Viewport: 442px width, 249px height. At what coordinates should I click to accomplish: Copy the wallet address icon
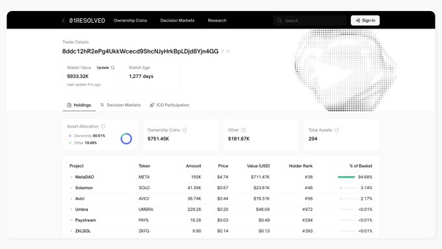coord(228,51)
